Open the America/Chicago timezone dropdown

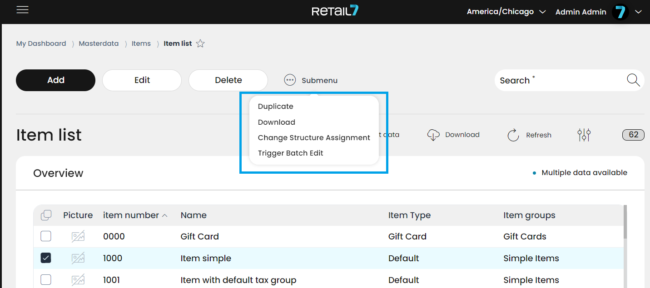506,12
